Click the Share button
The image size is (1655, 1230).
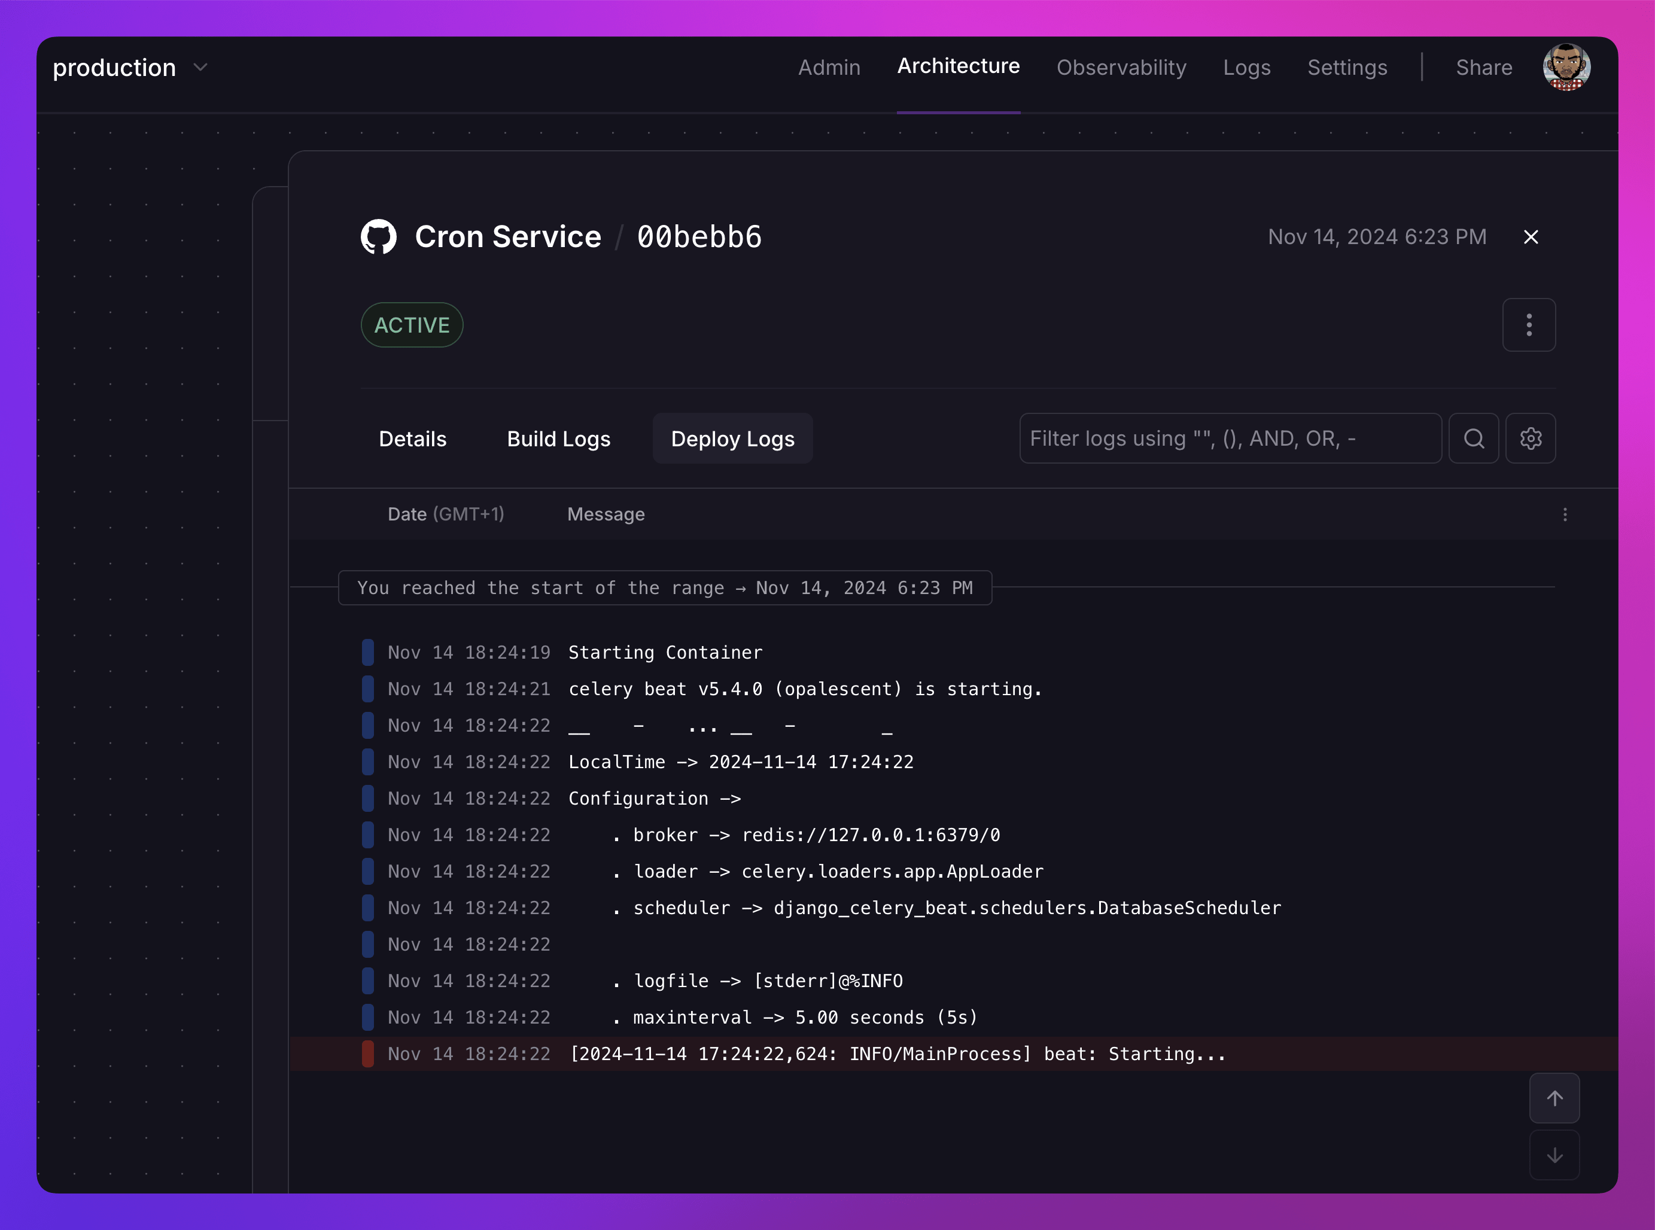1484,68
